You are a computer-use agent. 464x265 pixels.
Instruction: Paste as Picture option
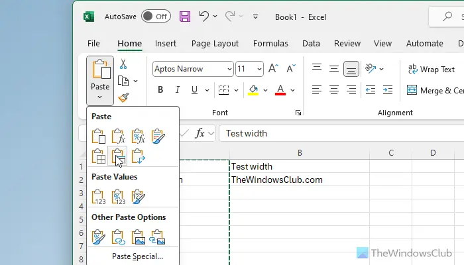(138, 237)
